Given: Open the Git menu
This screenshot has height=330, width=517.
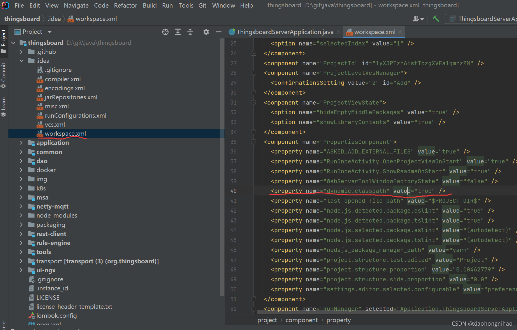Looking at the screenshot, I should point(202,6).
